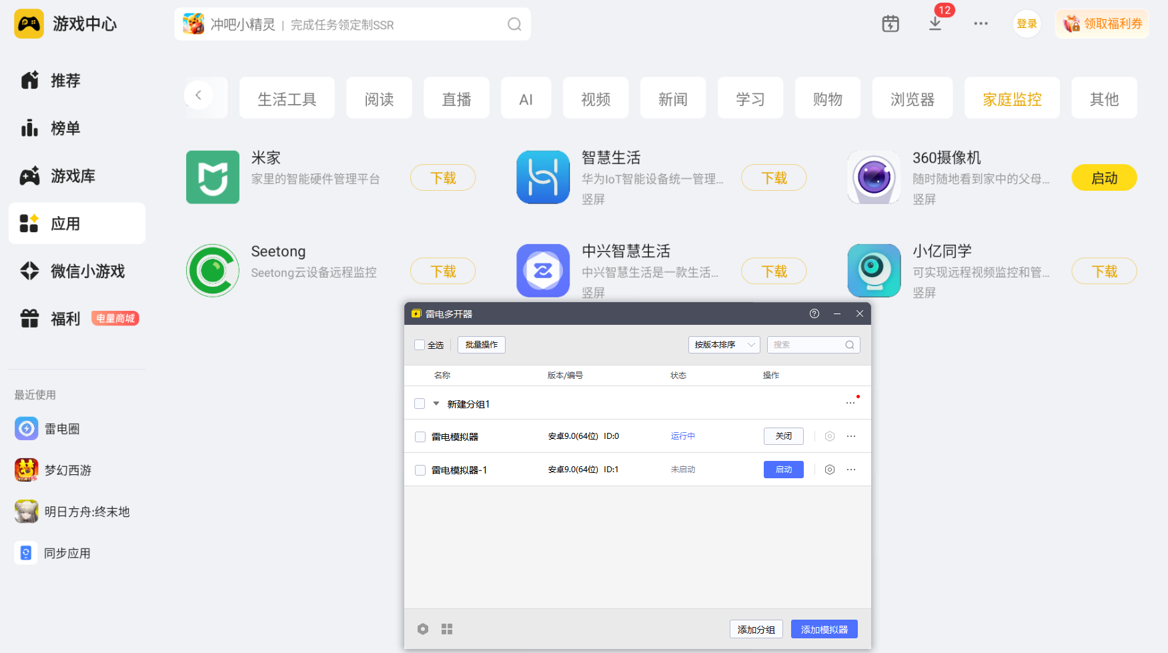Image resolution: width=1168 pixels, height=653 pixels.
Task: Click the 登录 login button
Action: [1027, 24]
